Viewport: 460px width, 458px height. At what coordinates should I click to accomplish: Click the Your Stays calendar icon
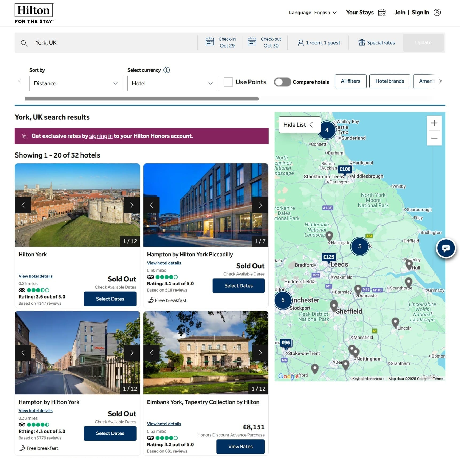click(382, 13)
